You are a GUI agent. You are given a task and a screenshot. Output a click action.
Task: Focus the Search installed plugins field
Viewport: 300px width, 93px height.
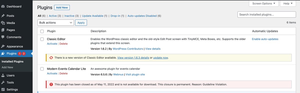pyautogui.click(x=267, y=15)
